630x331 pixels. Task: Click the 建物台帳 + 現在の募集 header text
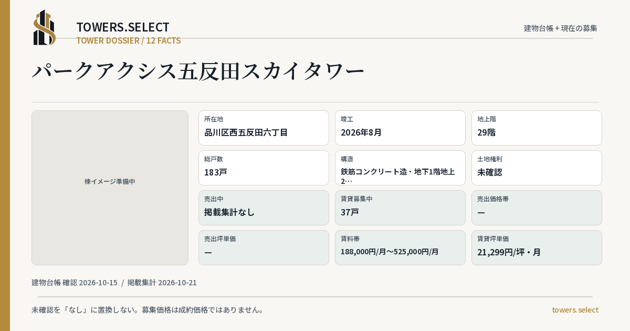click(561, 28)
